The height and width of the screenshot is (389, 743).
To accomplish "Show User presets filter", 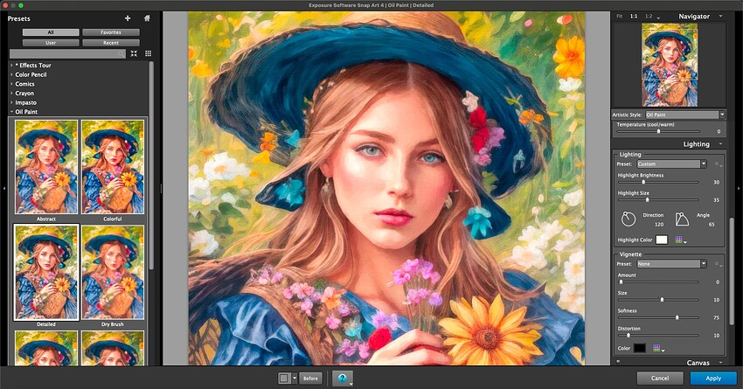I will (51, 43).
